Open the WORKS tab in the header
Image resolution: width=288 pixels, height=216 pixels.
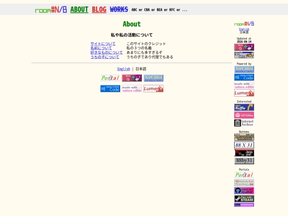pyautogui.click(x=119, y=10)
